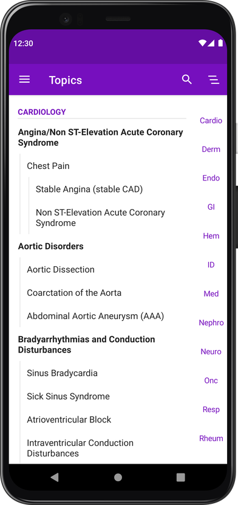Viewport: 238px width, 505px height.
Task: Tap the Android recent apps square
Action: click(181, 477)
